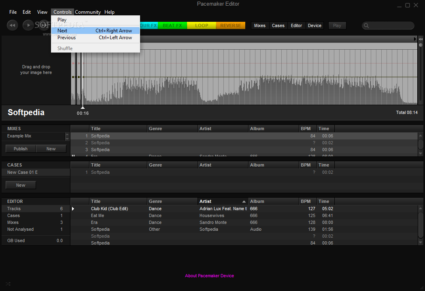The image size is (425, 291).
Task: Click the rewind button in the transport controls
Action: click(13, 25)
